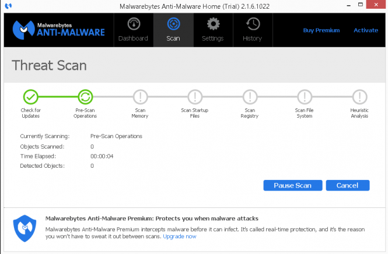Image resolution: width=388 pixels, height=254 pixels.
Task: Click the Currently Scanning label
Action: click(x=45, y=136)
